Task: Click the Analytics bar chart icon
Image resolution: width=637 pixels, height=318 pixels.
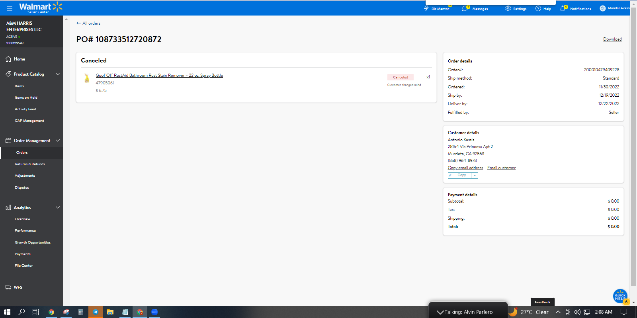Action: [8, 207]
